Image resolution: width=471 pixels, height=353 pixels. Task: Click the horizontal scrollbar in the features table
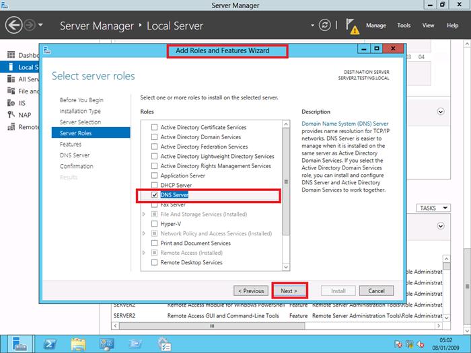click(x=212, y=325)
